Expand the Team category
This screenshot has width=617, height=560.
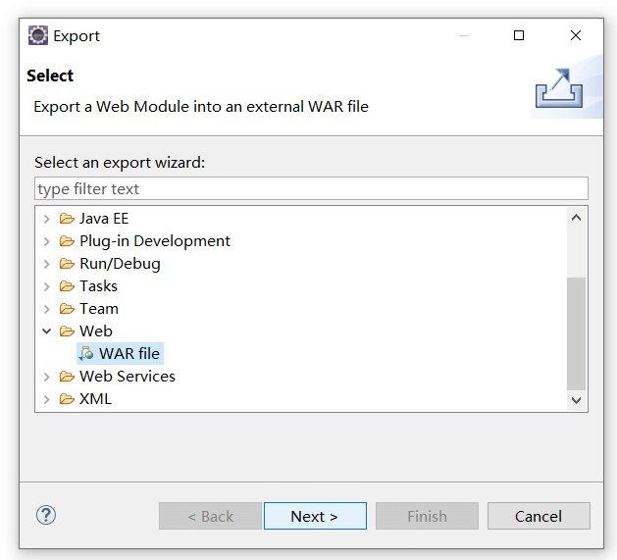(x=46, y=309)
